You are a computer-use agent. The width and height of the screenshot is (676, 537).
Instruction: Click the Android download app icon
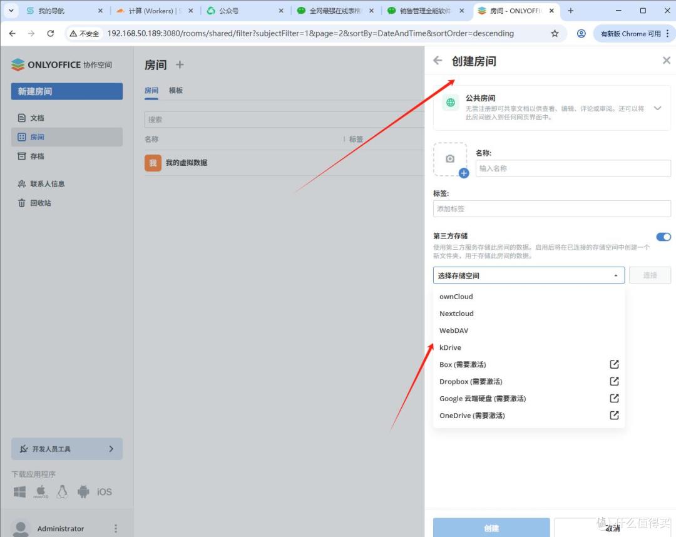83,492
